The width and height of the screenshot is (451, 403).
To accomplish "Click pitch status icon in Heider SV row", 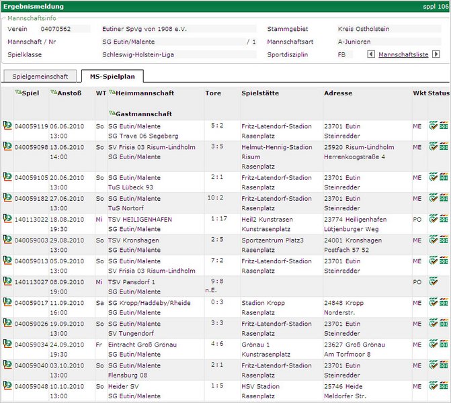I will (x=444, y=386).
